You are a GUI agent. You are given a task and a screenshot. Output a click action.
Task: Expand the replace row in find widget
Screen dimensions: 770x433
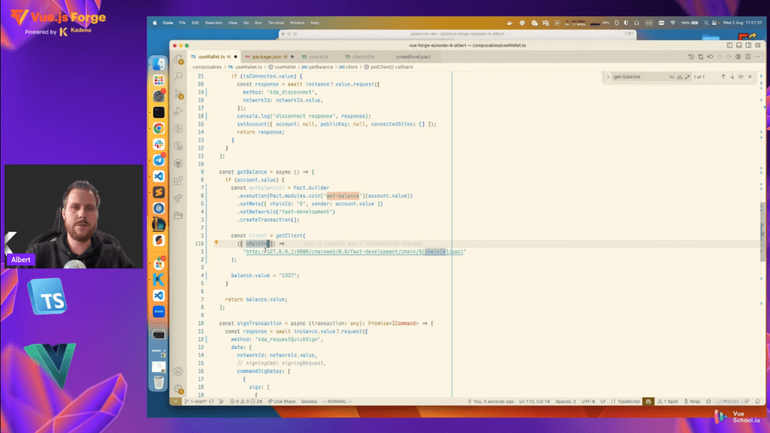[608, 77]
